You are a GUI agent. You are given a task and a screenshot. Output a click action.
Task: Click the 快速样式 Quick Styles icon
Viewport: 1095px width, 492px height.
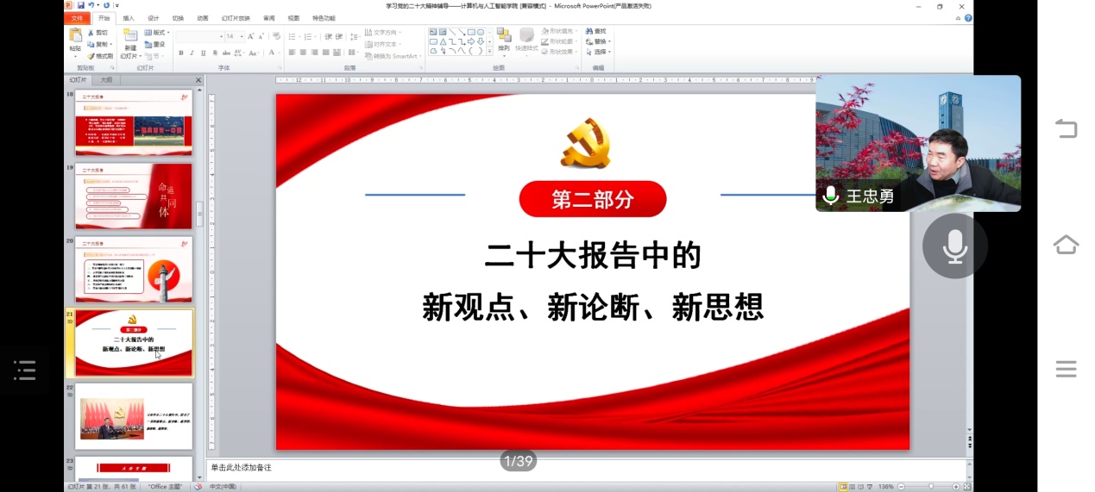[526, 36]
